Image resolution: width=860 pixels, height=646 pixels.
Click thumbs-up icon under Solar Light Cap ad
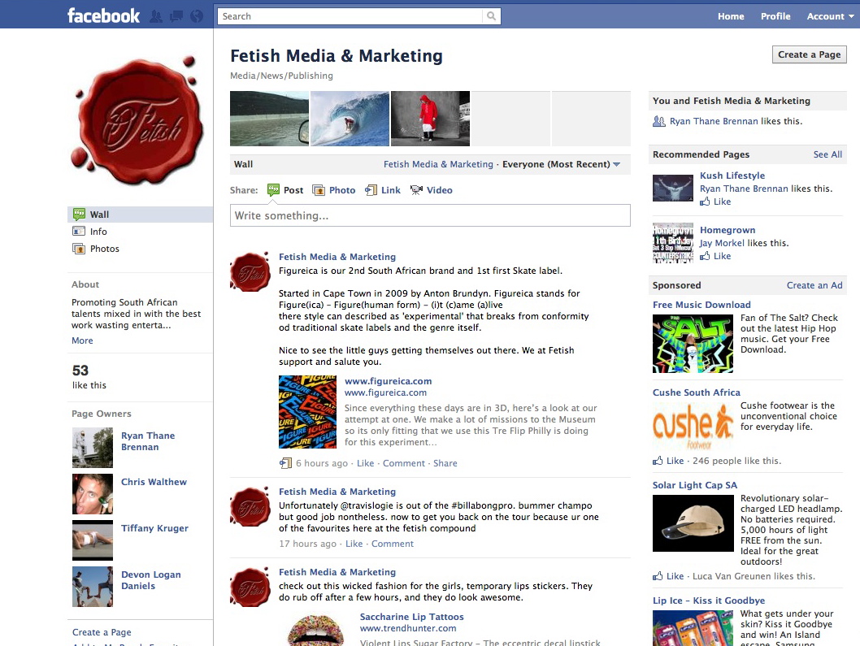pos(658,576)
